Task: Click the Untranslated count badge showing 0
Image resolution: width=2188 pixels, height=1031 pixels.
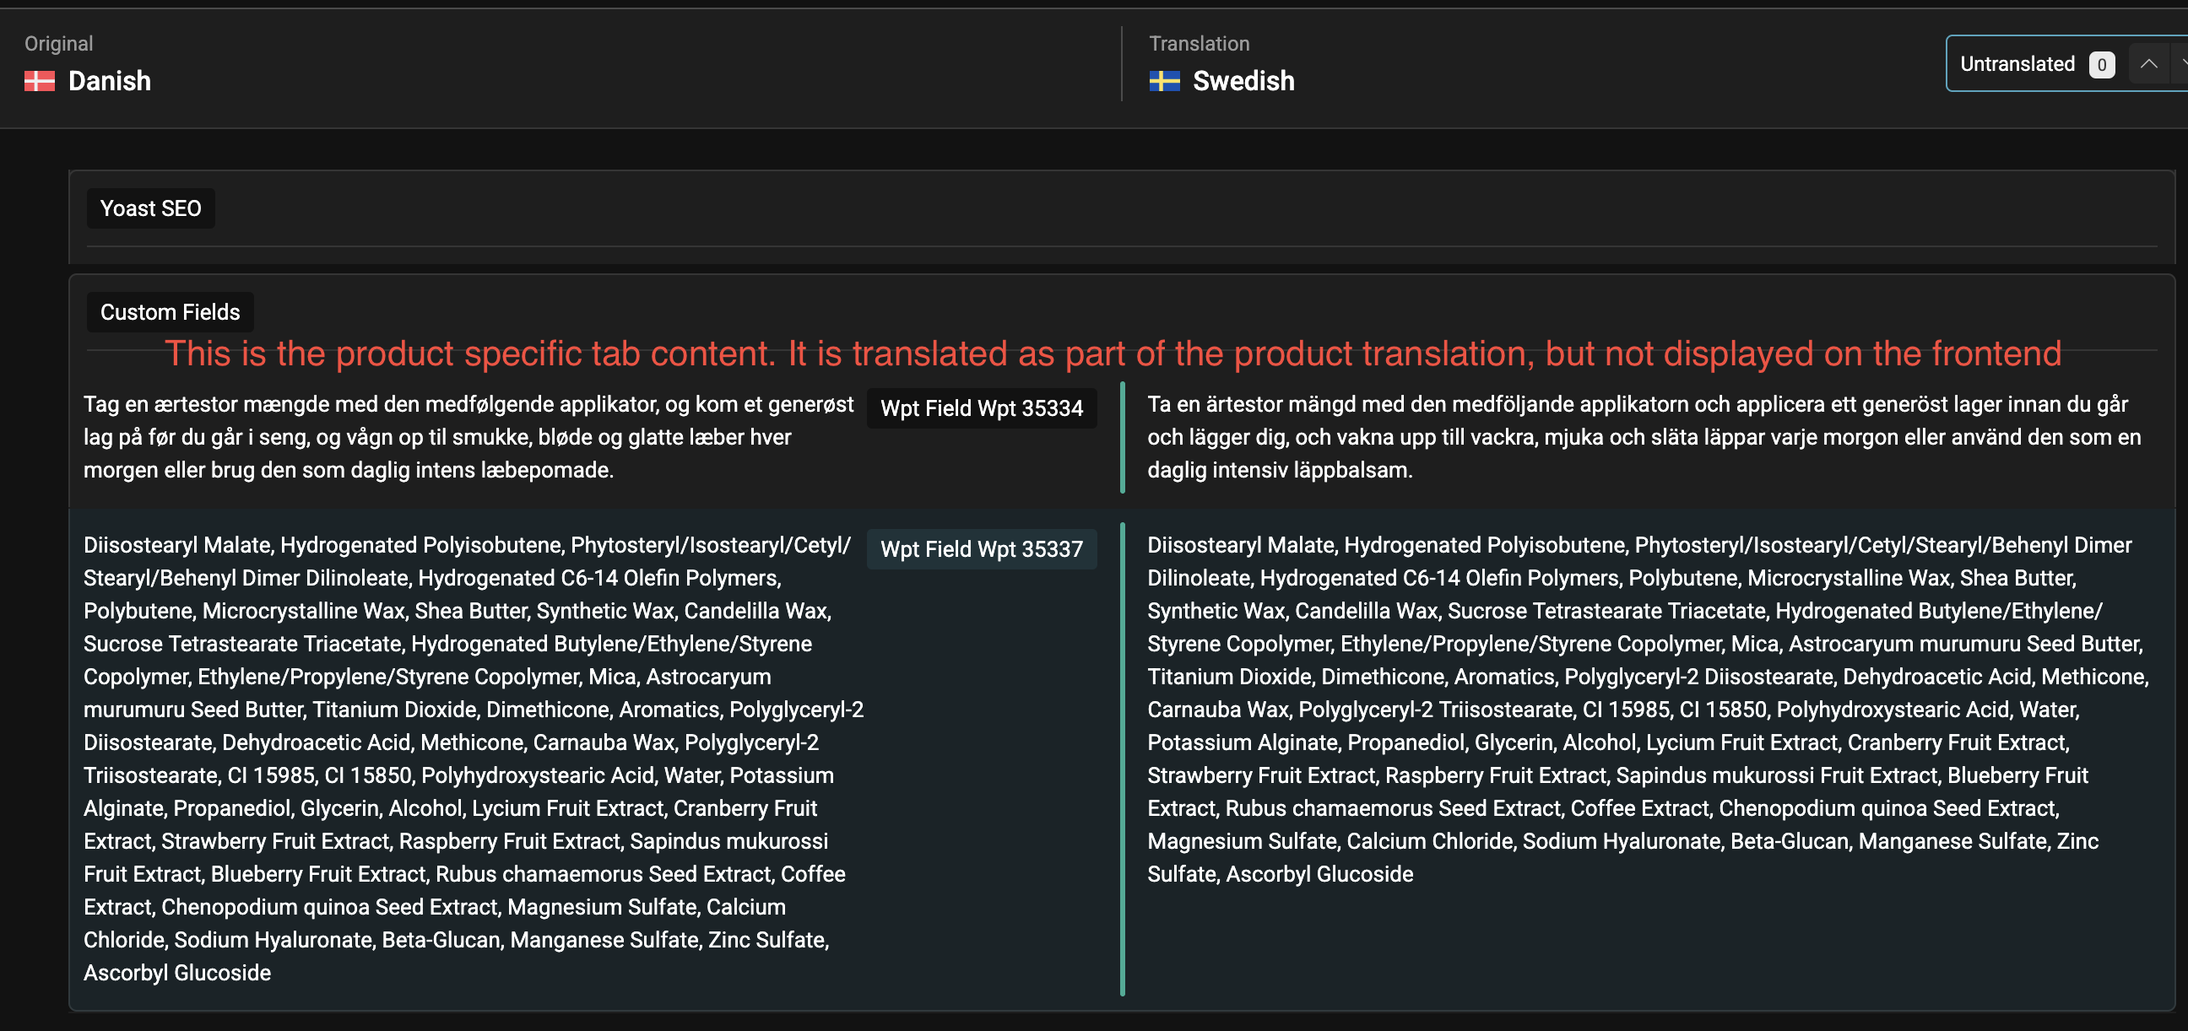Action: (2101, 65)
